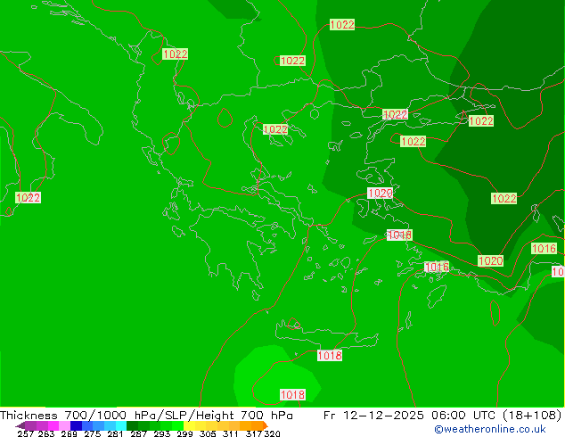
Task: Click the 257 legend value
Action: (x=26, y=433)
